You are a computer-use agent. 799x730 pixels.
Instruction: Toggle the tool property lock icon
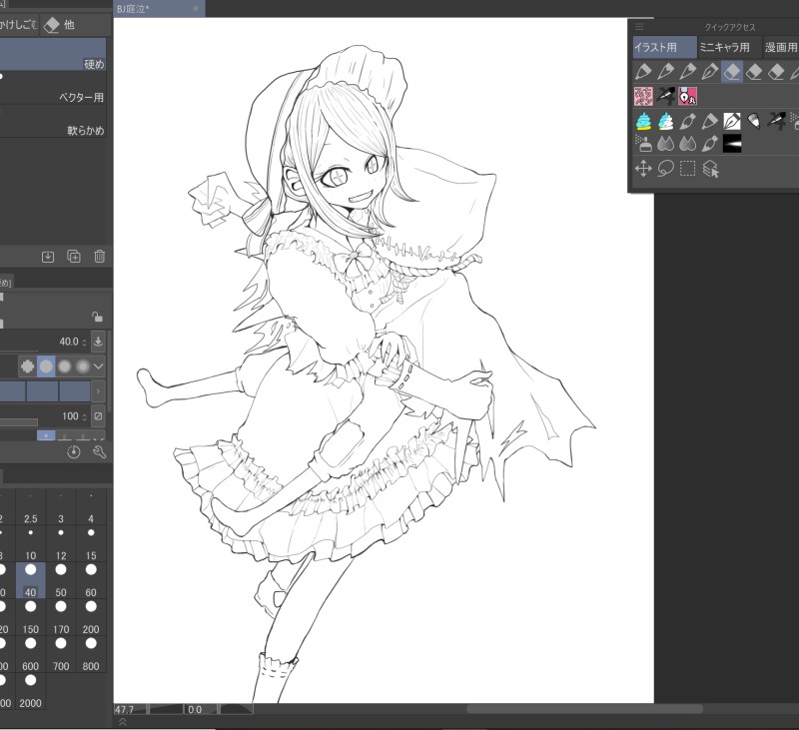click(97, 317)
